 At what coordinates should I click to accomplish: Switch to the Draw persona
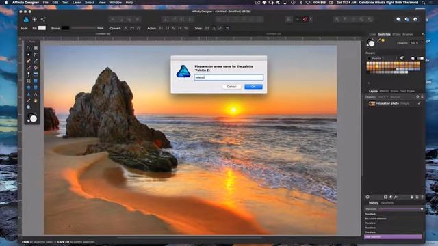click(26, 20)
